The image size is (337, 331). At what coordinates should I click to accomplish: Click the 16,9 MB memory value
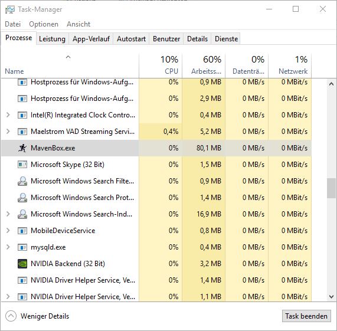pos(209,214)
